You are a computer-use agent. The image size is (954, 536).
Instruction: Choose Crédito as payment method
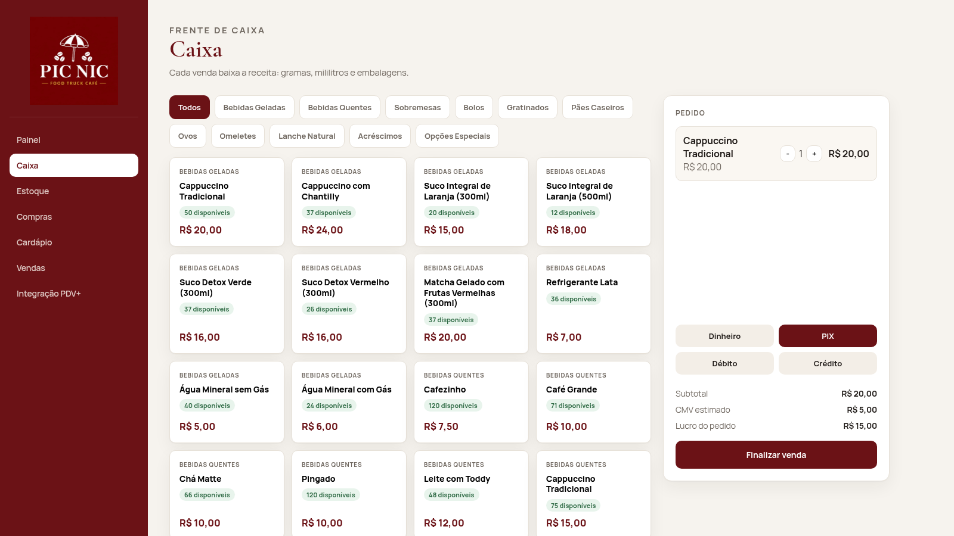(x=828, y=363)
